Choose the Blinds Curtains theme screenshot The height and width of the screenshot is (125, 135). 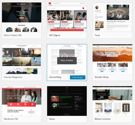pyautogui.click(x=112, y=101)
